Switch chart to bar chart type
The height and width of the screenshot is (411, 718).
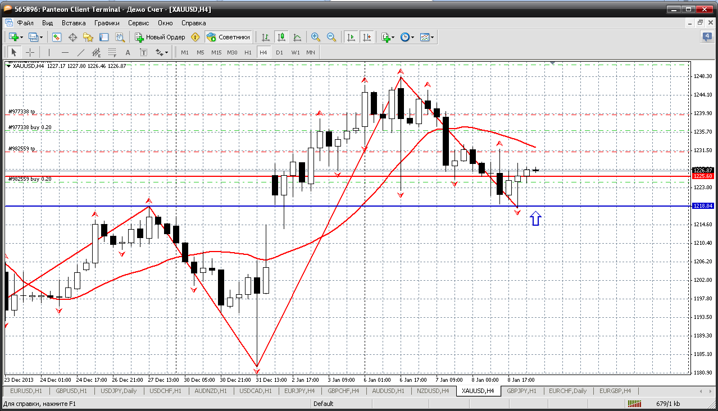point(266,37)
